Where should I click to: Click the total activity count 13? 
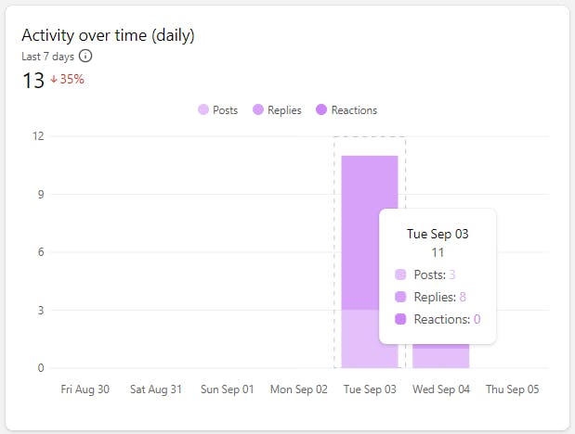click(33, 80)
